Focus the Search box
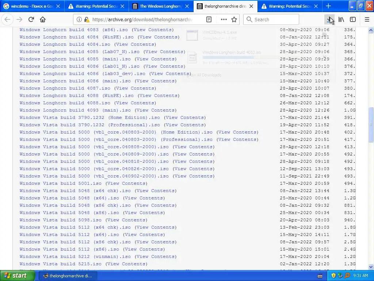The width and height of the screenshot is (374, 281). click(271, 20)
